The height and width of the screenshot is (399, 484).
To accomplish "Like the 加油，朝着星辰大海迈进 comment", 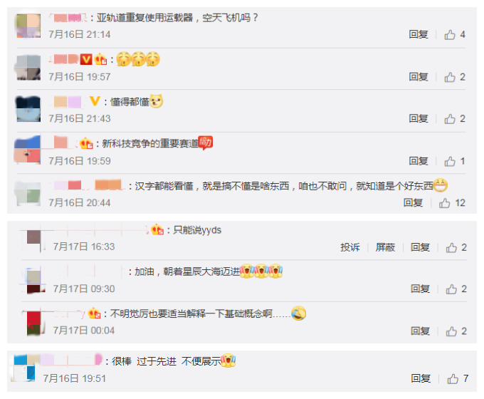I will coord(451,289).
